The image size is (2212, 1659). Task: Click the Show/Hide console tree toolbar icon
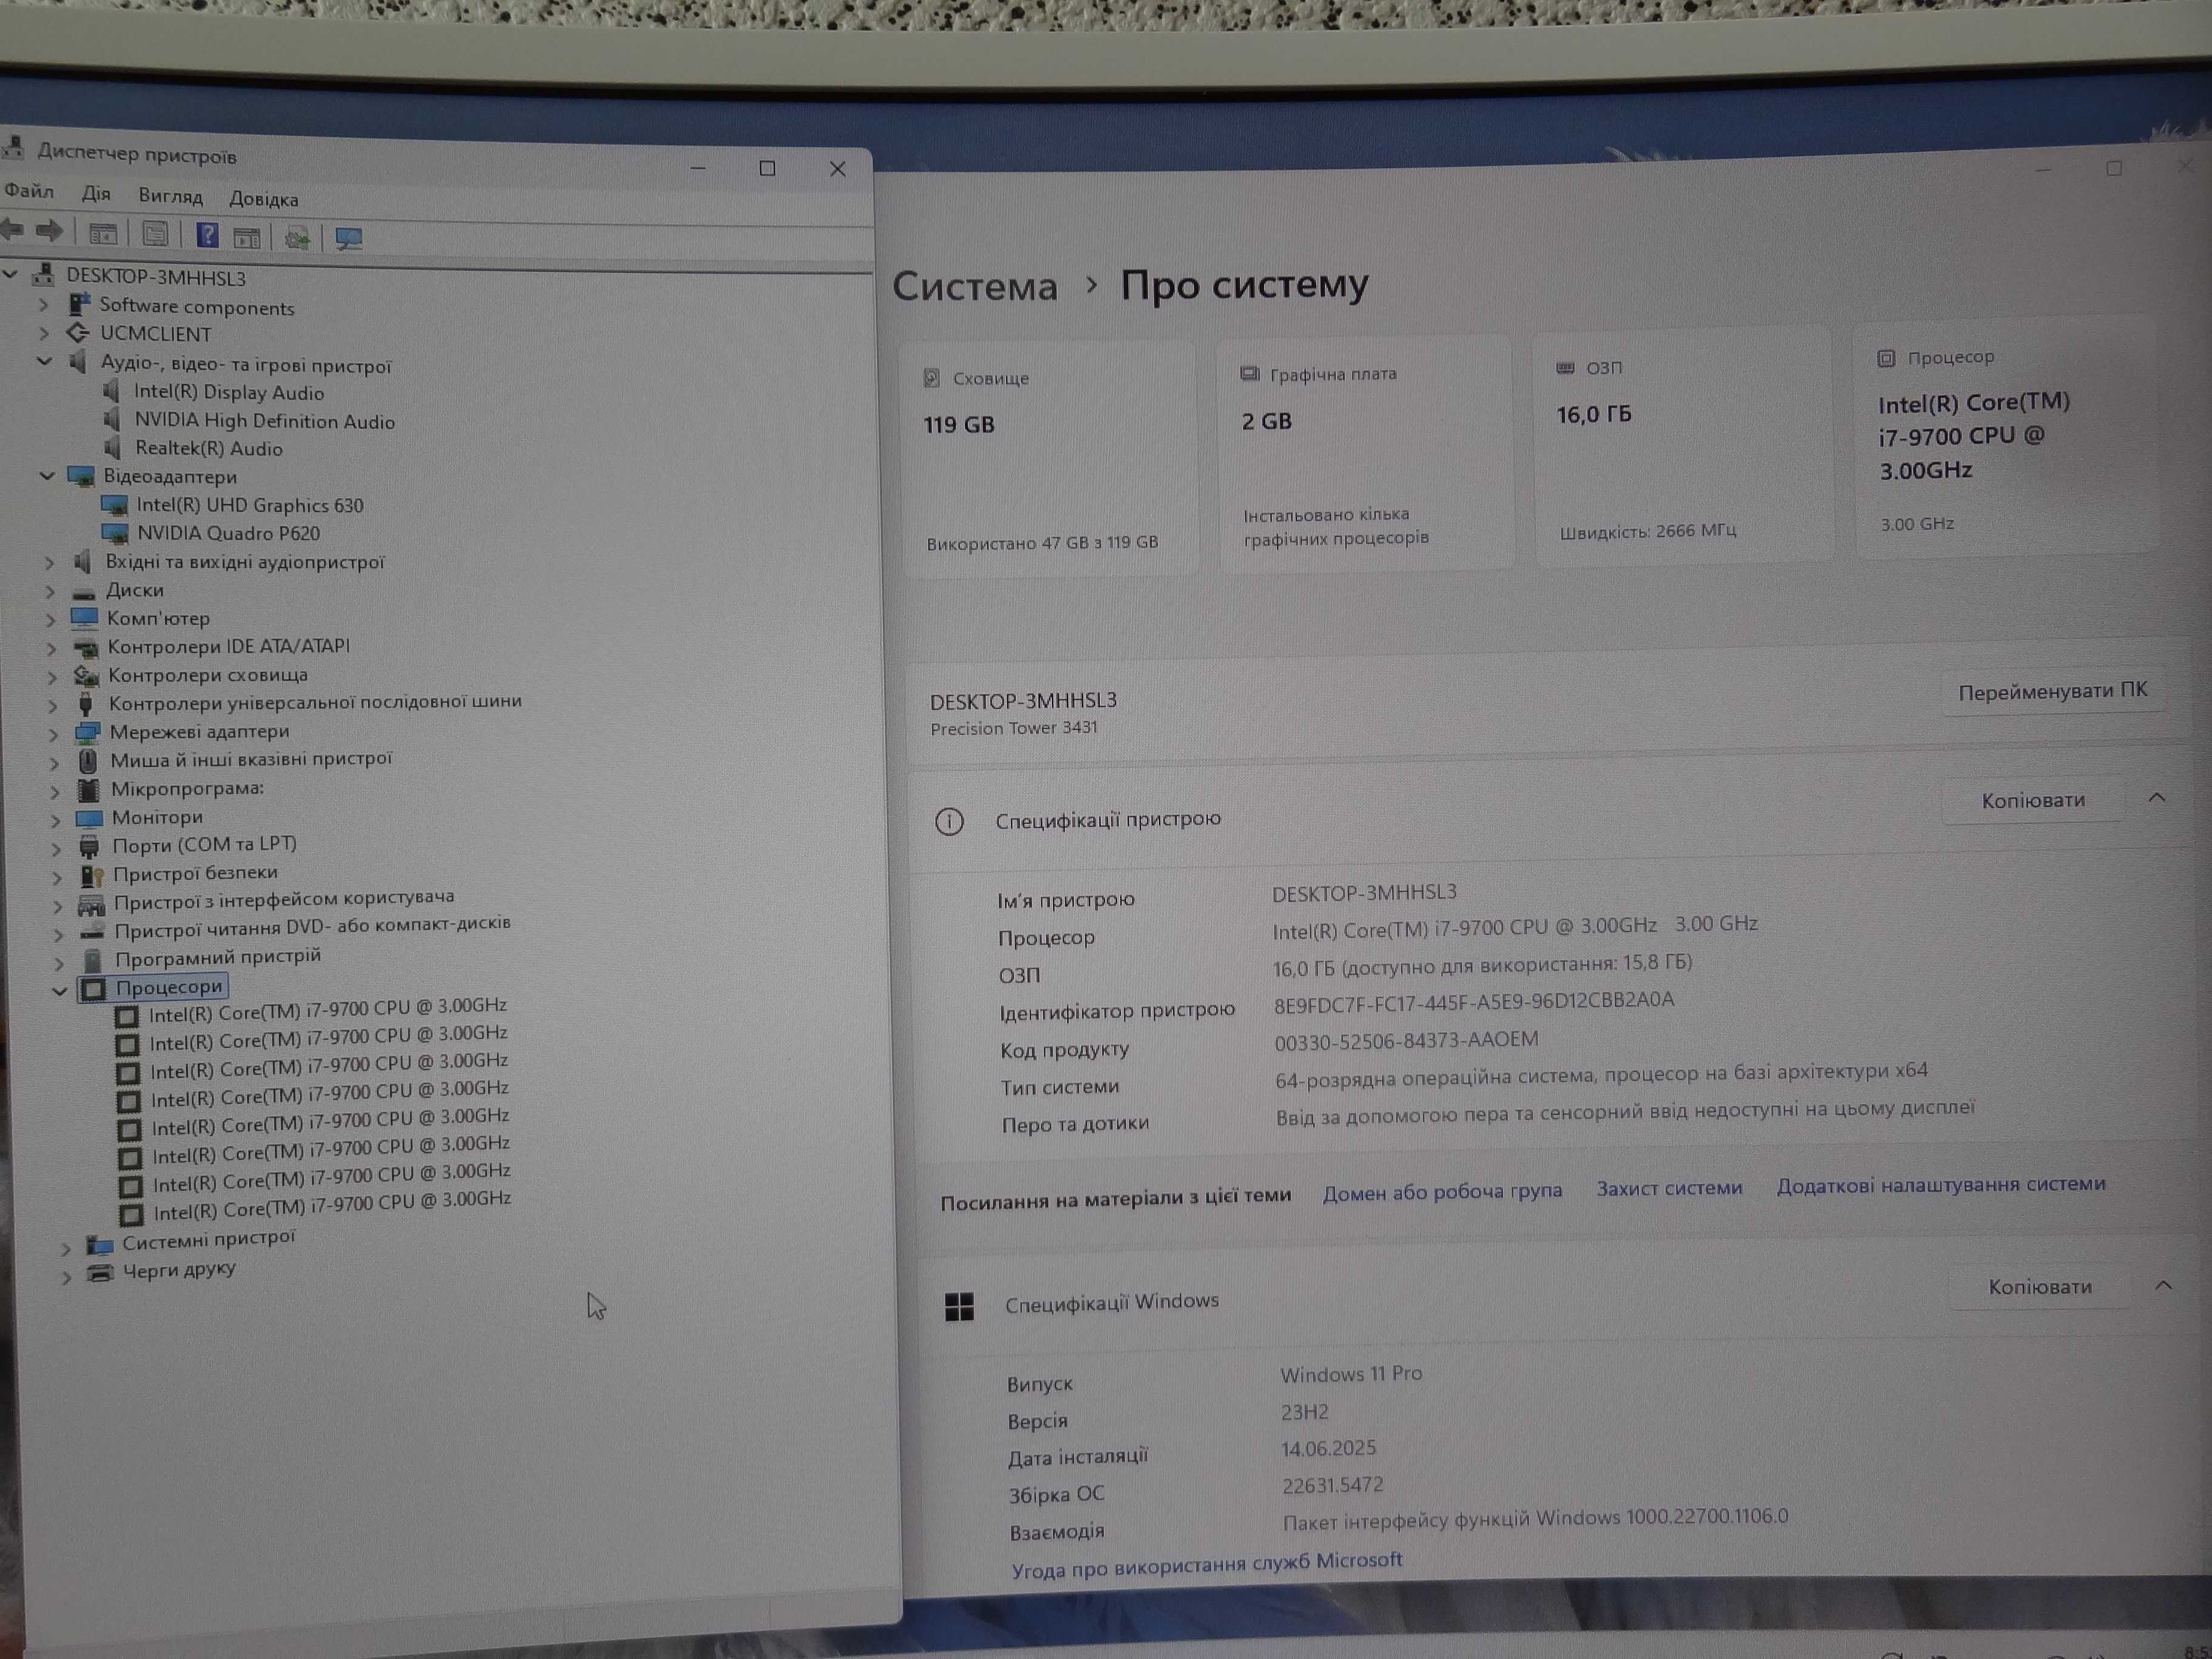pyautogui.click(x=103, y=234)
